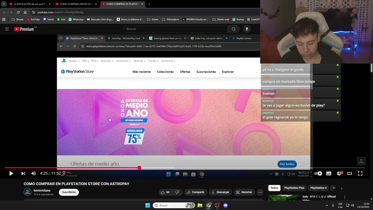Open the Anly recommended video thumbnail
The image size is (373, 210).
[284, 198]
